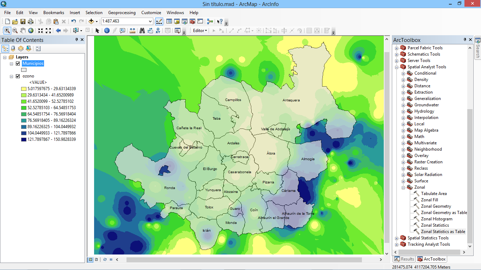Collapse the Zonal toolset
Screen dimensions: 481x270
(403, 187)
